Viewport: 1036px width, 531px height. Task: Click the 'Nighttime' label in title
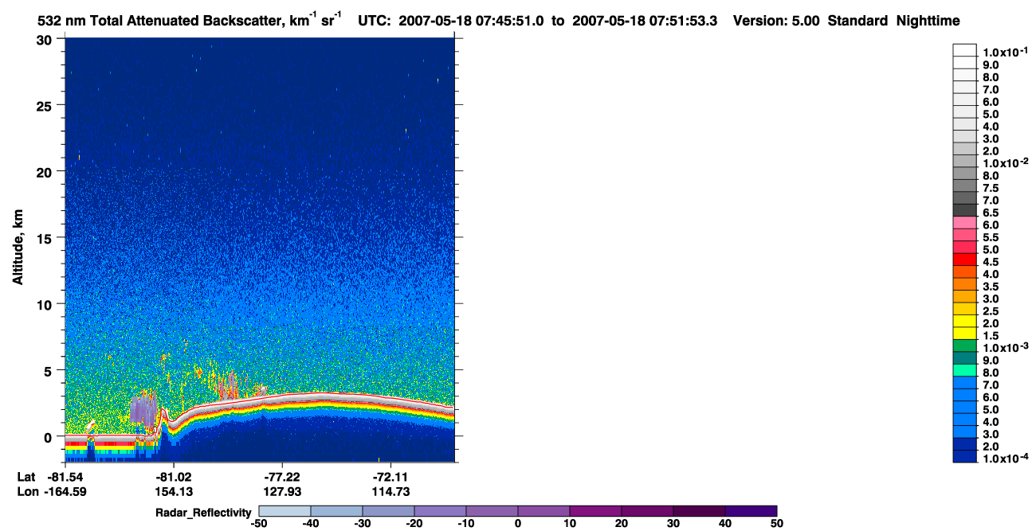coord(927,21)
